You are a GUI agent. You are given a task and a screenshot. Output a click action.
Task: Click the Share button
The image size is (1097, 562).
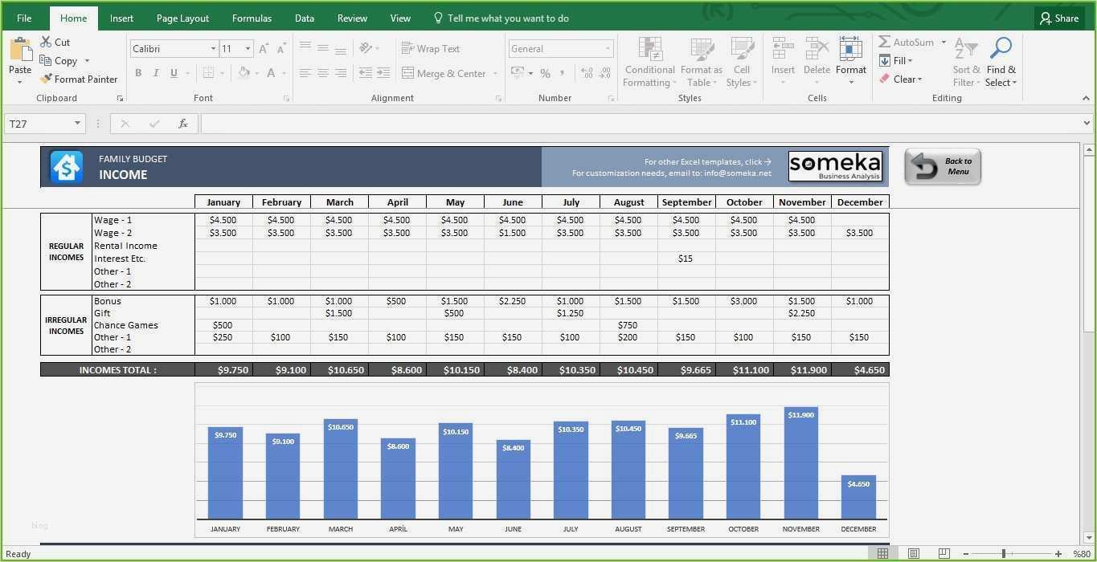(x=1058, y=18)
